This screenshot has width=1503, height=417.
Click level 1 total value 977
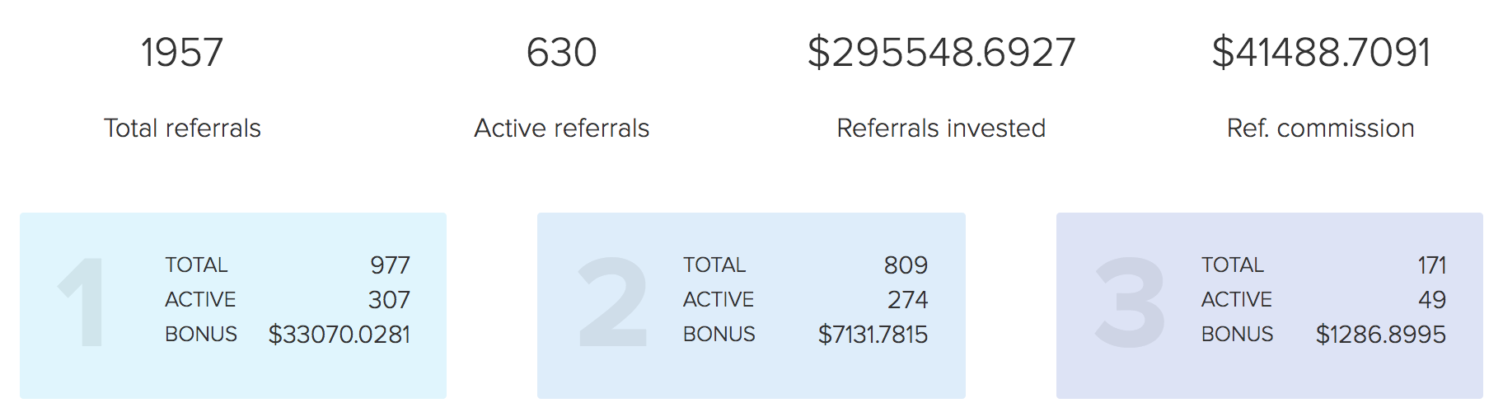(x=390, y=265)
